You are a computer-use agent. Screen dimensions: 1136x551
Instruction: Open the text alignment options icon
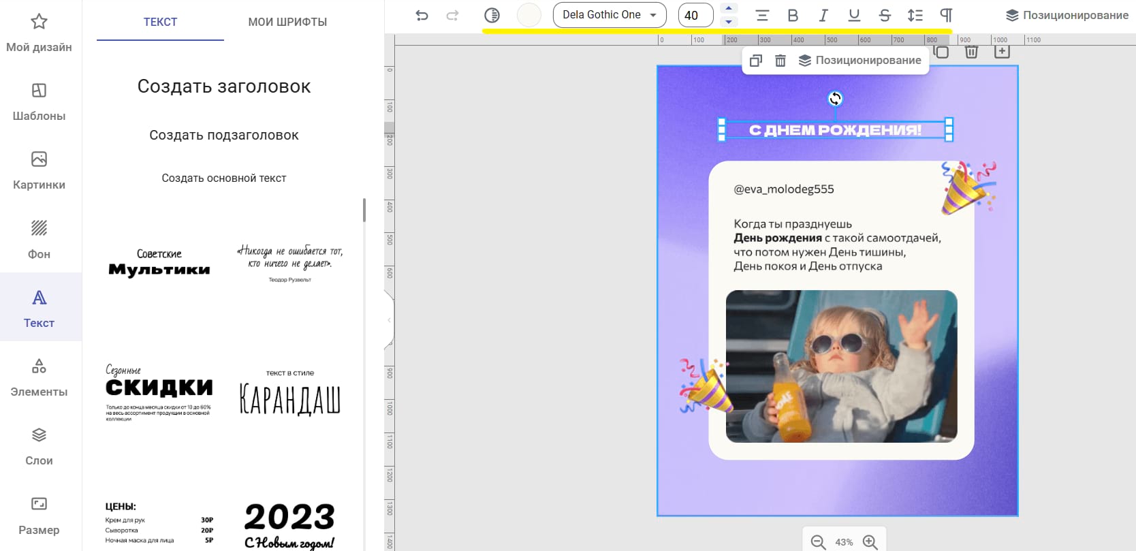click(762, 15)
